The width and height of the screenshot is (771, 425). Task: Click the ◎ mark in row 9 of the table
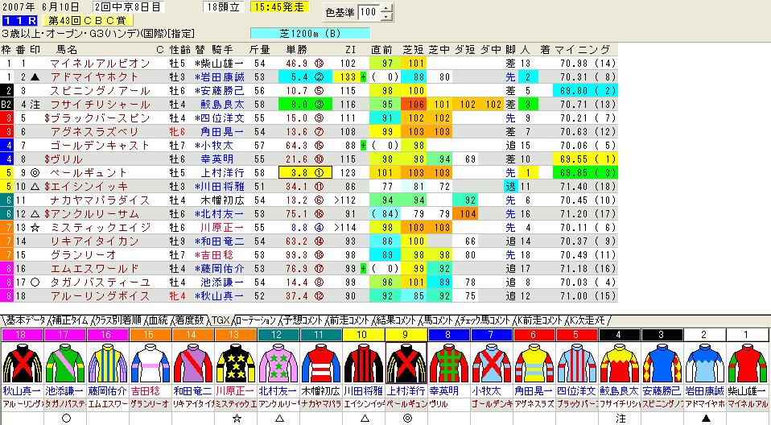click(35, 173)
